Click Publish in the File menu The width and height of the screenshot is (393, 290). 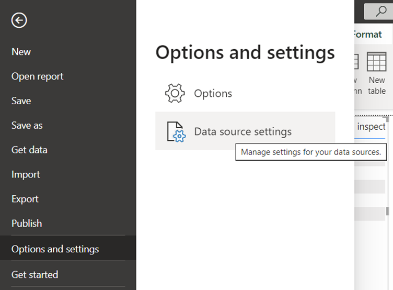[x=27, y=224]
